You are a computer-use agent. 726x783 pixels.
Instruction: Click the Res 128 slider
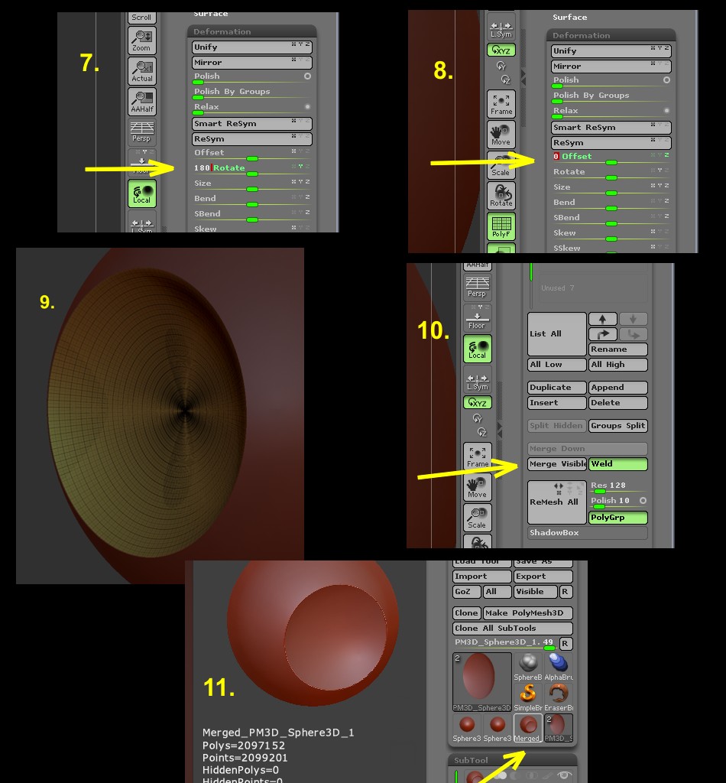coord(618,486)
